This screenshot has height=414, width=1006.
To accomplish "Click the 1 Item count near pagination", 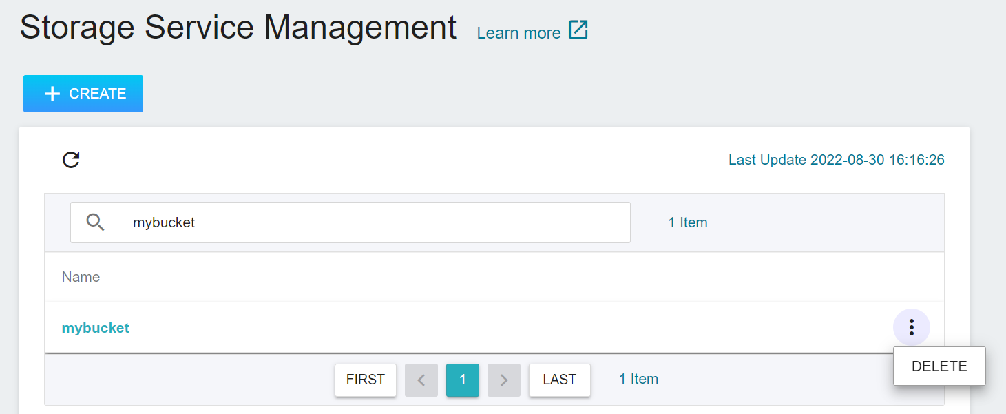I will [638, 379].
